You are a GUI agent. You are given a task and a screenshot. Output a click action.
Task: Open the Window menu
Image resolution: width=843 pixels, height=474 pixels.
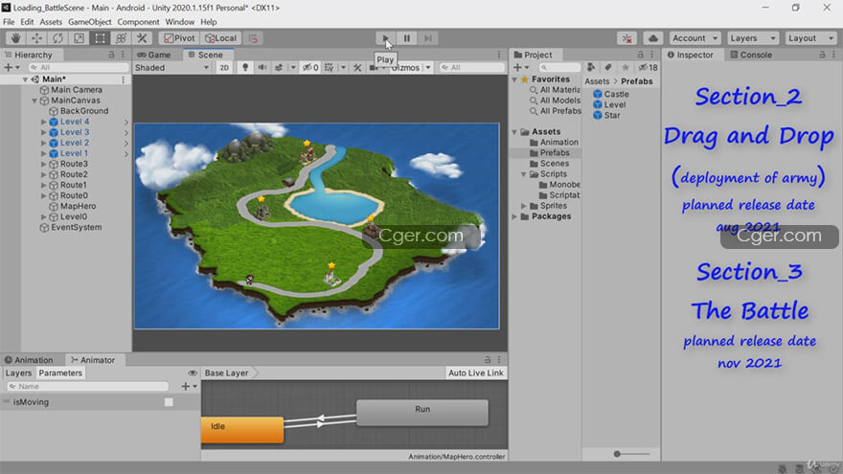179,22
